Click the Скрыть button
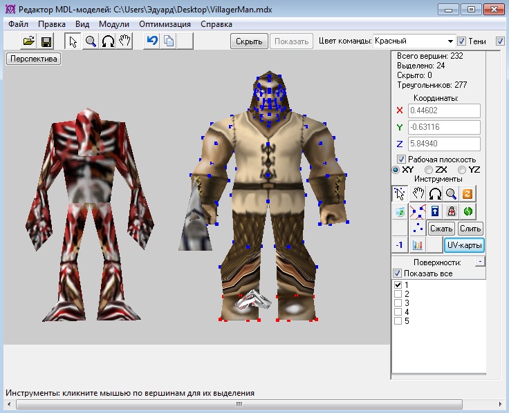This screenshot has width=509, height=413. 249,41
